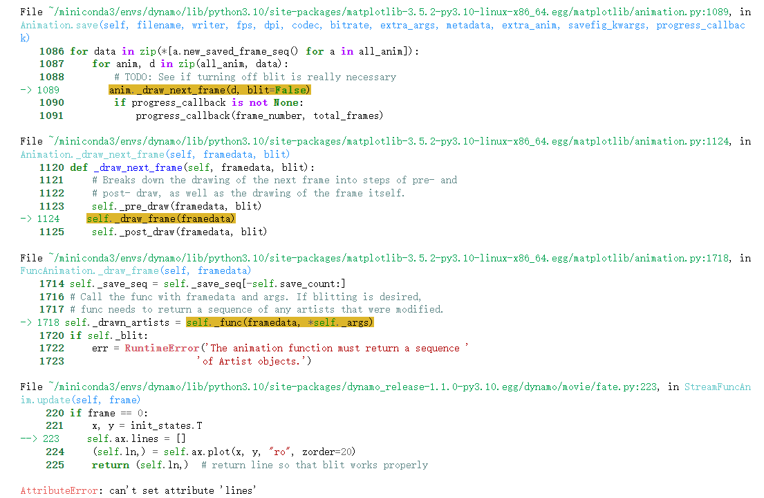Click 'x, y = init_states.T' on line 221
This screenshot has width=764, height=498.
(x=147, y=425)
